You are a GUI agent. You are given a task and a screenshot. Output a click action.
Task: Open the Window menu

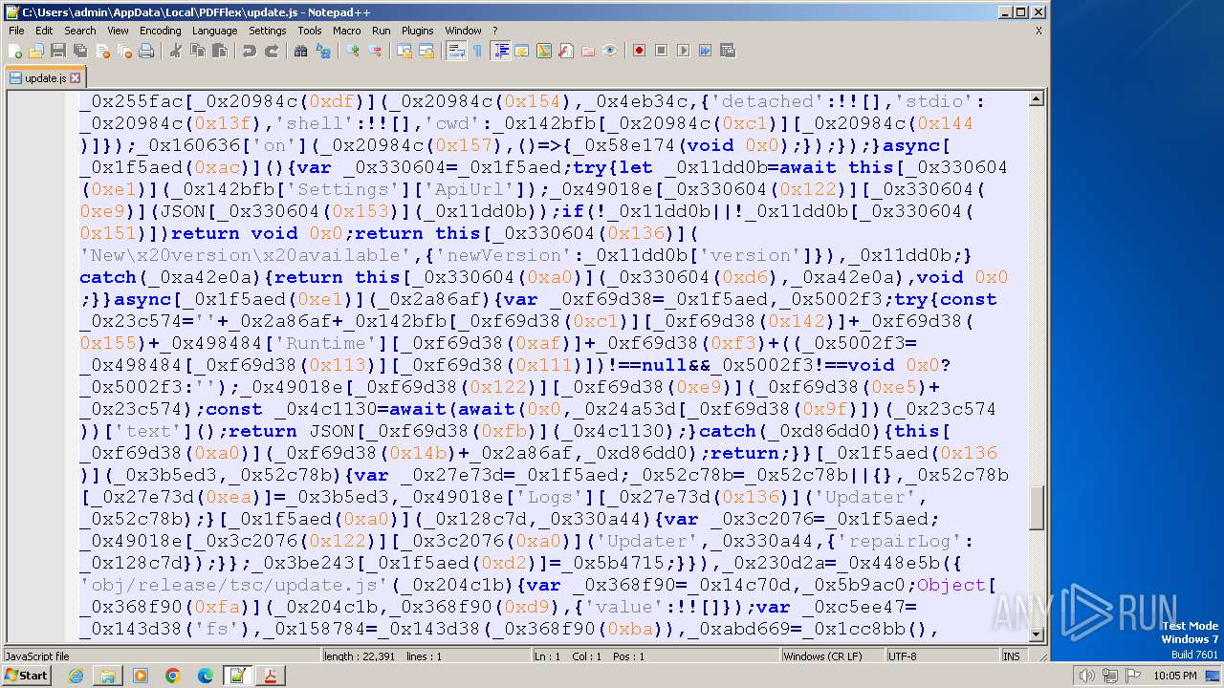point(464,31)
